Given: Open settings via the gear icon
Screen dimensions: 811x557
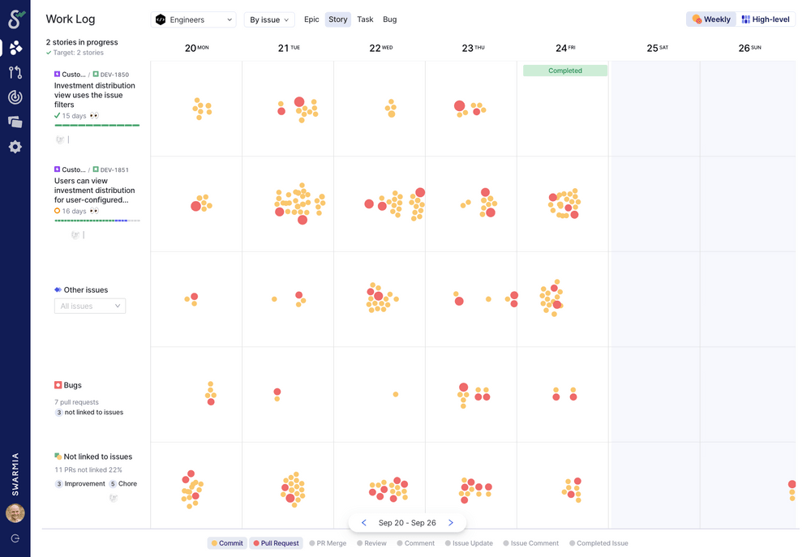Looking at the screenshot, I should 15,147.
